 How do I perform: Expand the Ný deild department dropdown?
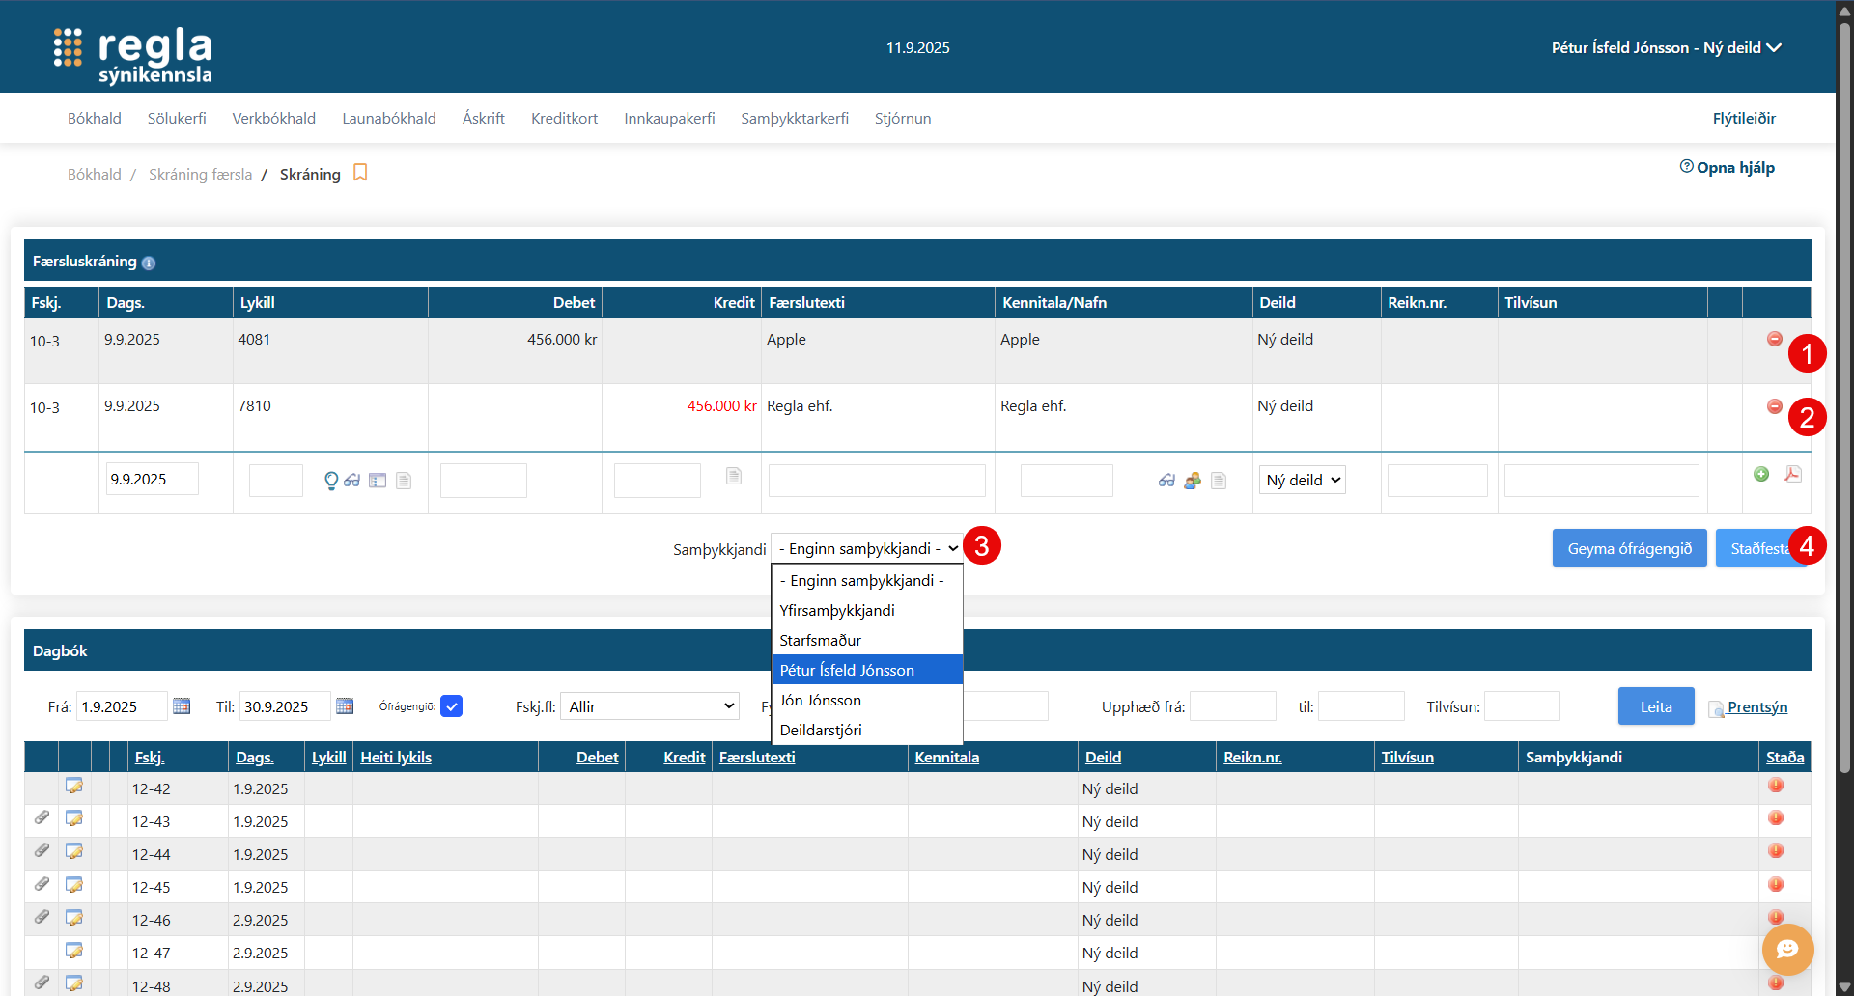(x=1303, y=480)
